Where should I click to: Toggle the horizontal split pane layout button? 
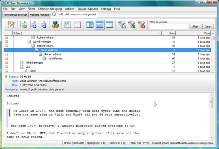click(x=100, y=24)
